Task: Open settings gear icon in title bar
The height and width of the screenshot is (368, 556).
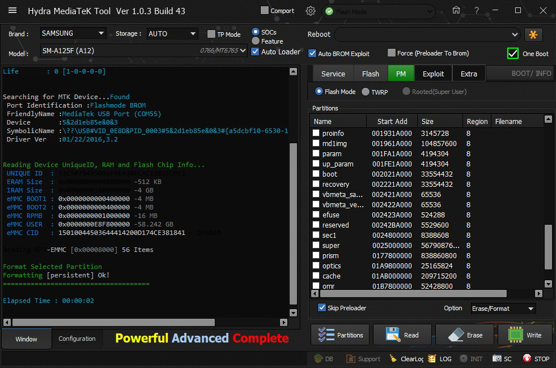Action: click(x=311, y=11)
